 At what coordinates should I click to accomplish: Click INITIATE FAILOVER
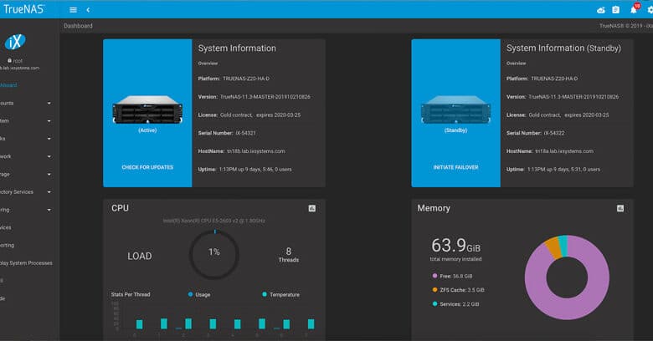pyautogui.click(x=455, y=167)
